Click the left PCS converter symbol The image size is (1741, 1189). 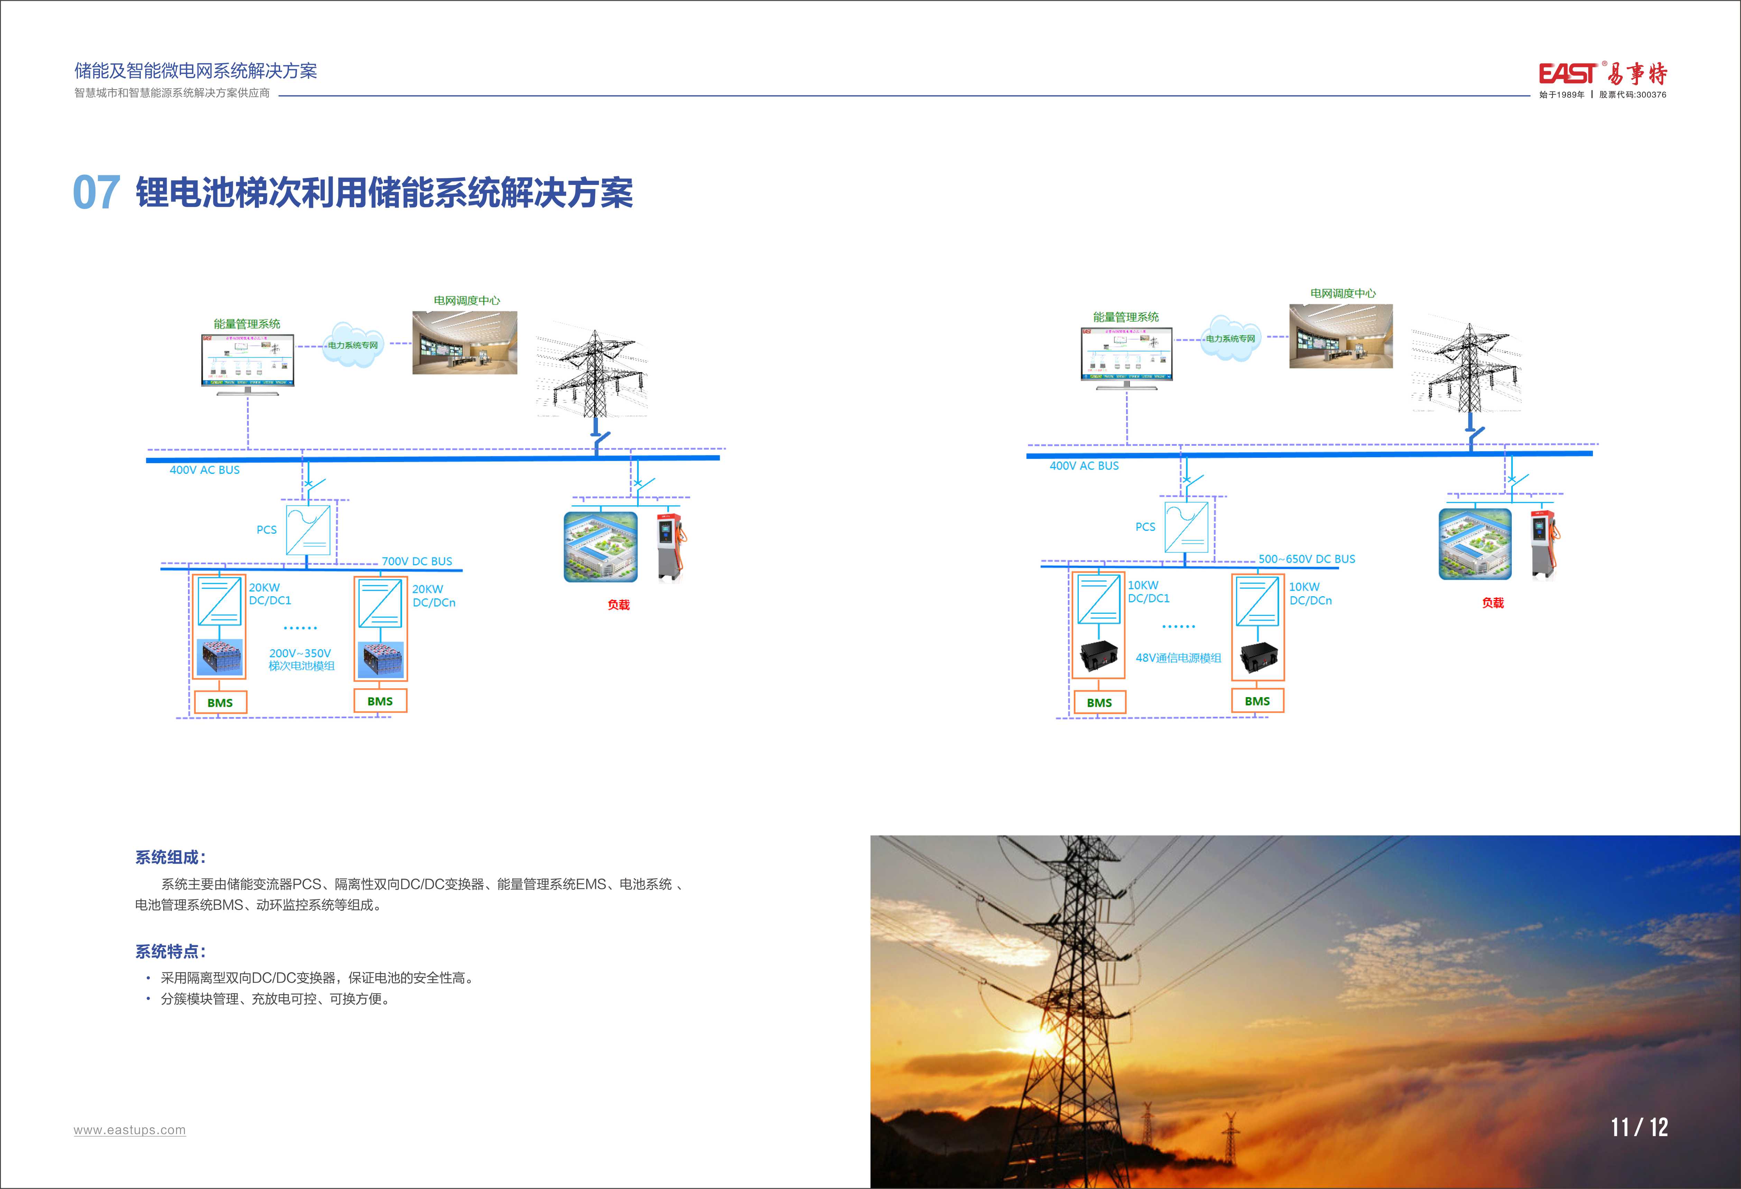pyautogui.click(x=308, y=530)
